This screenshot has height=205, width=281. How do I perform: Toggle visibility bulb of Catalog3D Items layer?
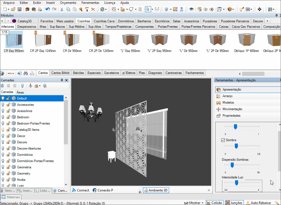coord(3,129)
